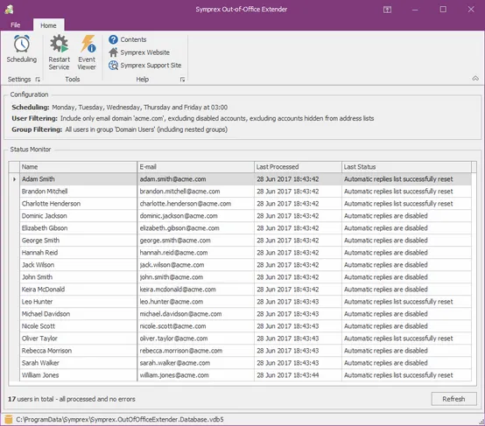Select the Elizabeth Gibson name cell
The height and width of the screenshot is (426, 485).
tap(78, 228)
